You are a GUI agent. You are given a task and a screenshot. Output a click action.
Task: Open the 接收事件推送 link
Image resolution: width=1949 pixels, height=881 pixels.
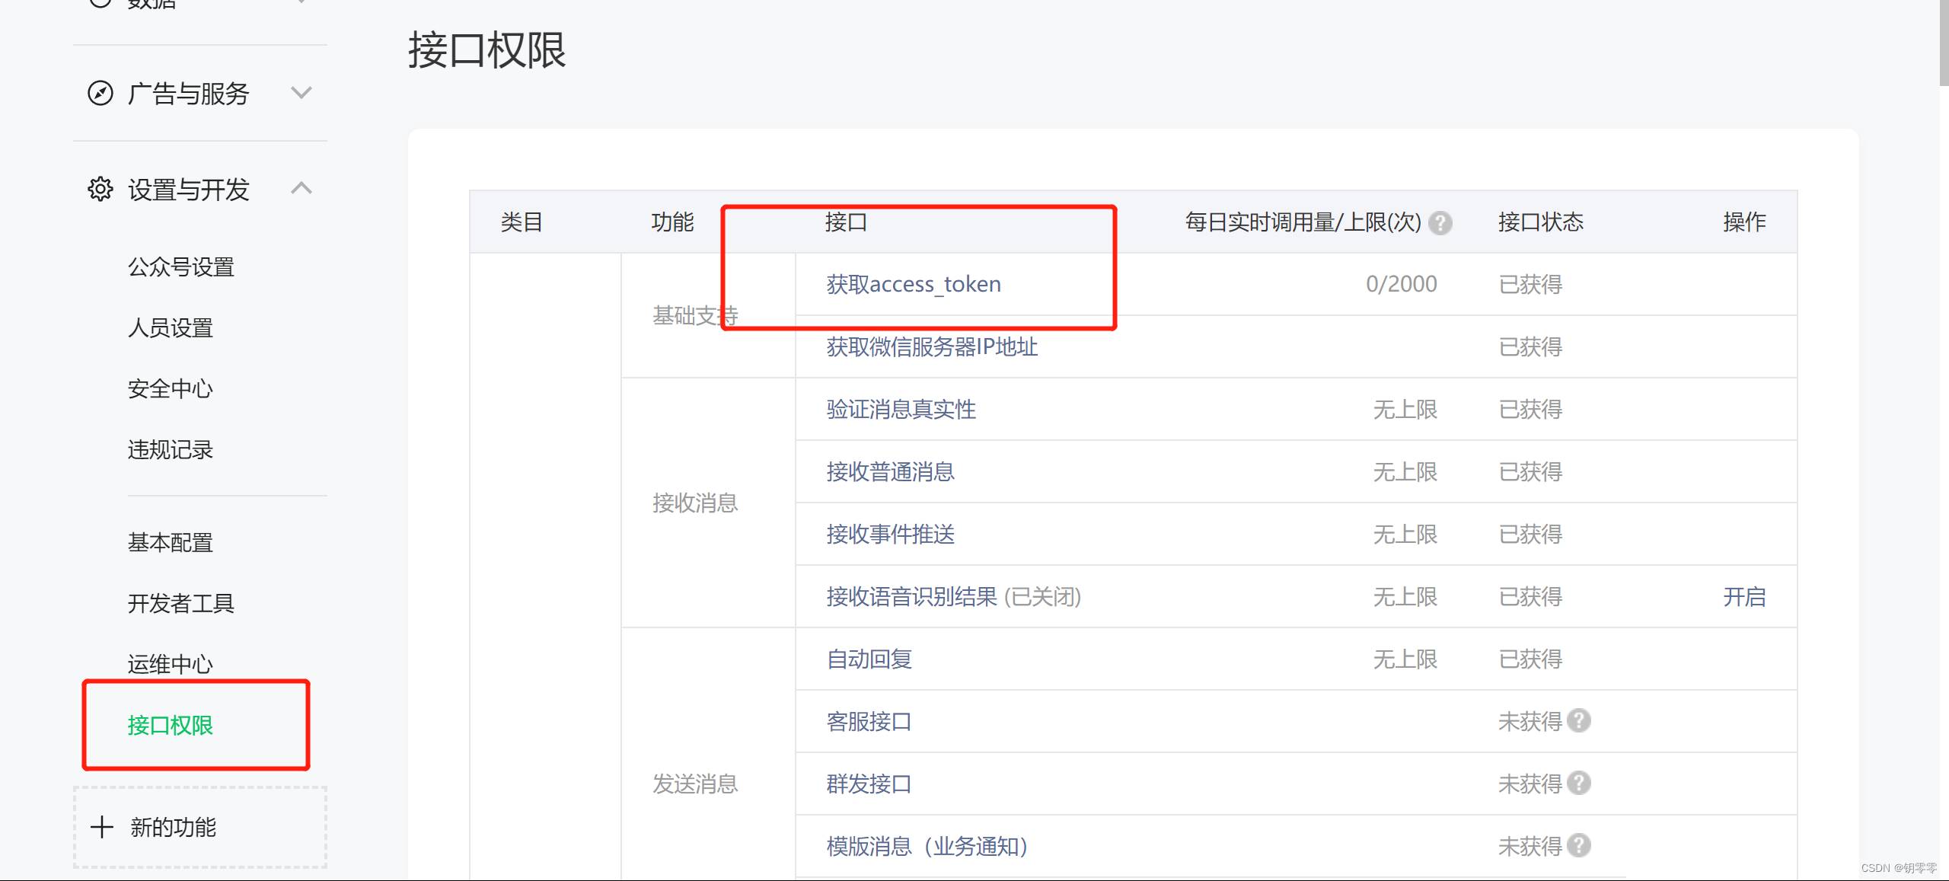(x=891, y=535)
